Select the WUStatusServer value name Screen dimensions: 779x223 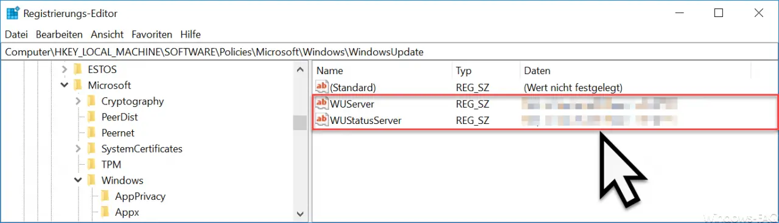[366, 120]
